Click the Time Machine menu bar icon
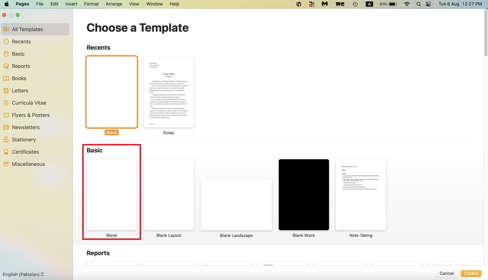This screenshot has height=280, width=488. click(x=355, y=4)
